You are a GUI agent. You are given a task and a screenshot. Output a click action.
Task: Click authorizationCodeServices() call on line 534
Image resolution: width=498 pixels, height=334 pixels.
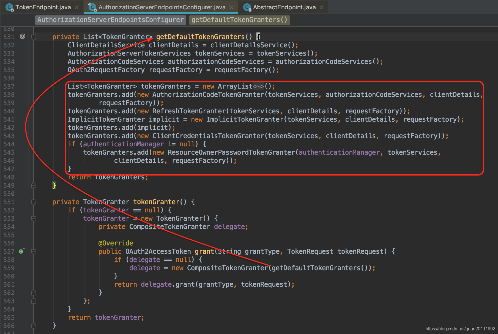coord(327,62)
